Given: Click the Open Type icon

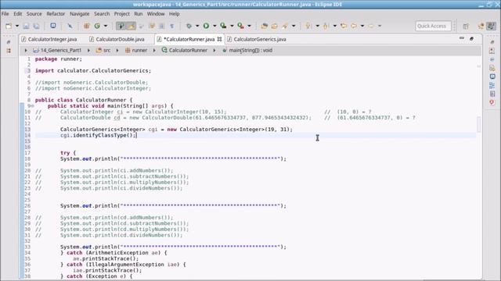Looking at the screenshot, I should click(x=265, y=26).
